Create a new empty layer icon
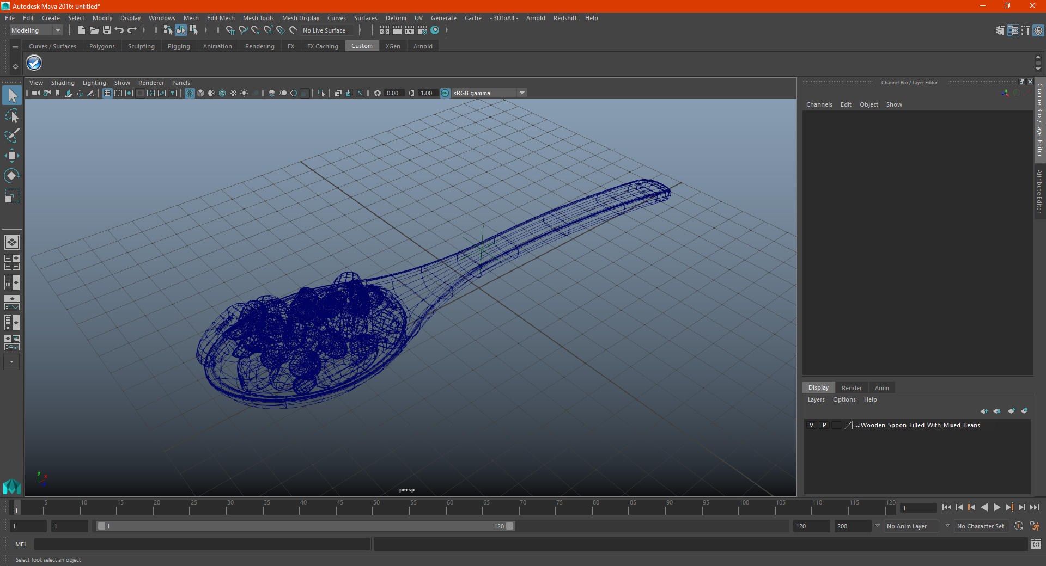The image size is (1046, 566). point(1011,411)
